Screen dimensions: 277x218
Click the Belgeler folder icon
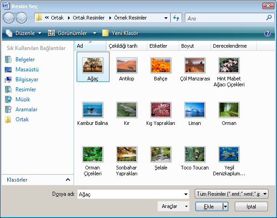tap(8, 59)
